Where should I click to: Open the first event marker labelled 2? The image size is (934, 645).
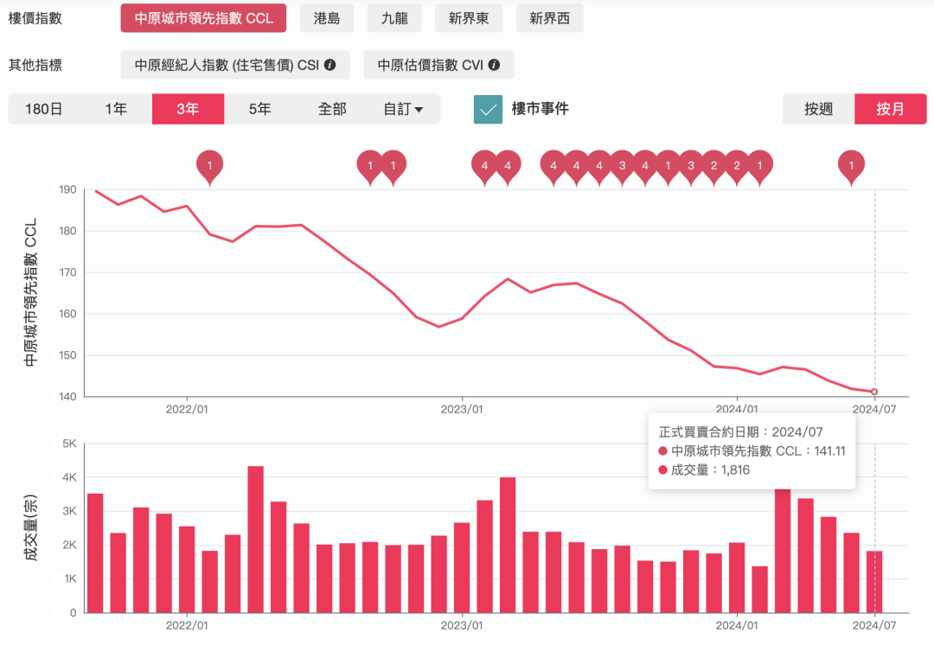click(x=713, y=167)
